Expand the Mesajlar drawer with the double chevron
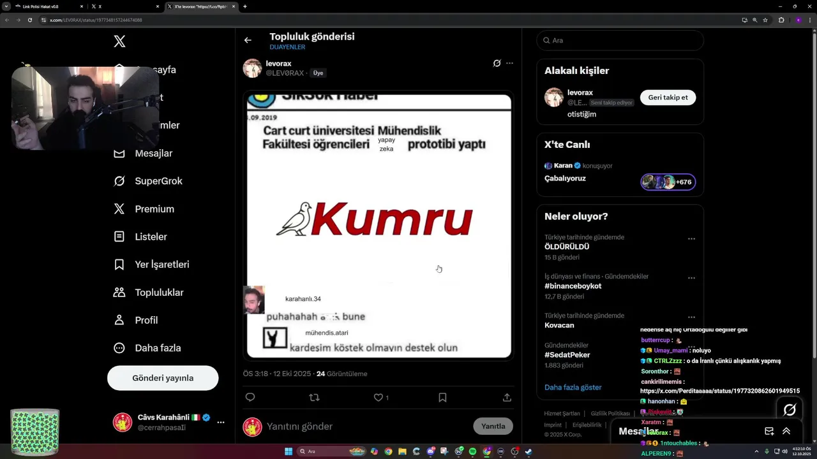The image size is (817, 459). [786, 432]
